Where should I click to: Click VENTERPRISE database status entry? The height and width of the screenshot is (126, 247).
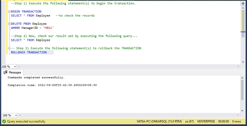(206, 122)
